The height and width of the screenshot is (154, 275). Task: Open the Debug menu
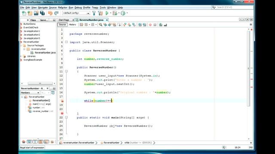(78, 8)
